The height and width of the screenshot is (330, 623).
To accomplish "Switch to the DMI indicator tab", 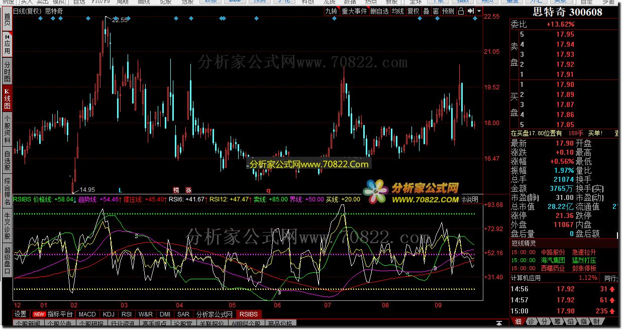I will click(x=165, y=314).
